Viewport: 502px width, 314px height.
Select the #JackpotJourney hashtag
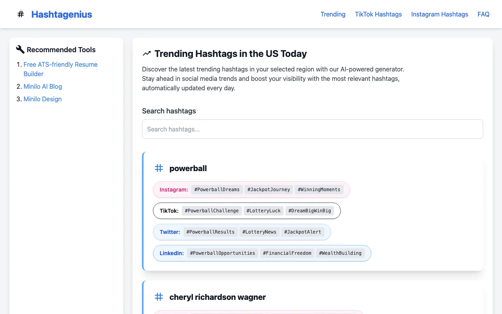(269, 190)
